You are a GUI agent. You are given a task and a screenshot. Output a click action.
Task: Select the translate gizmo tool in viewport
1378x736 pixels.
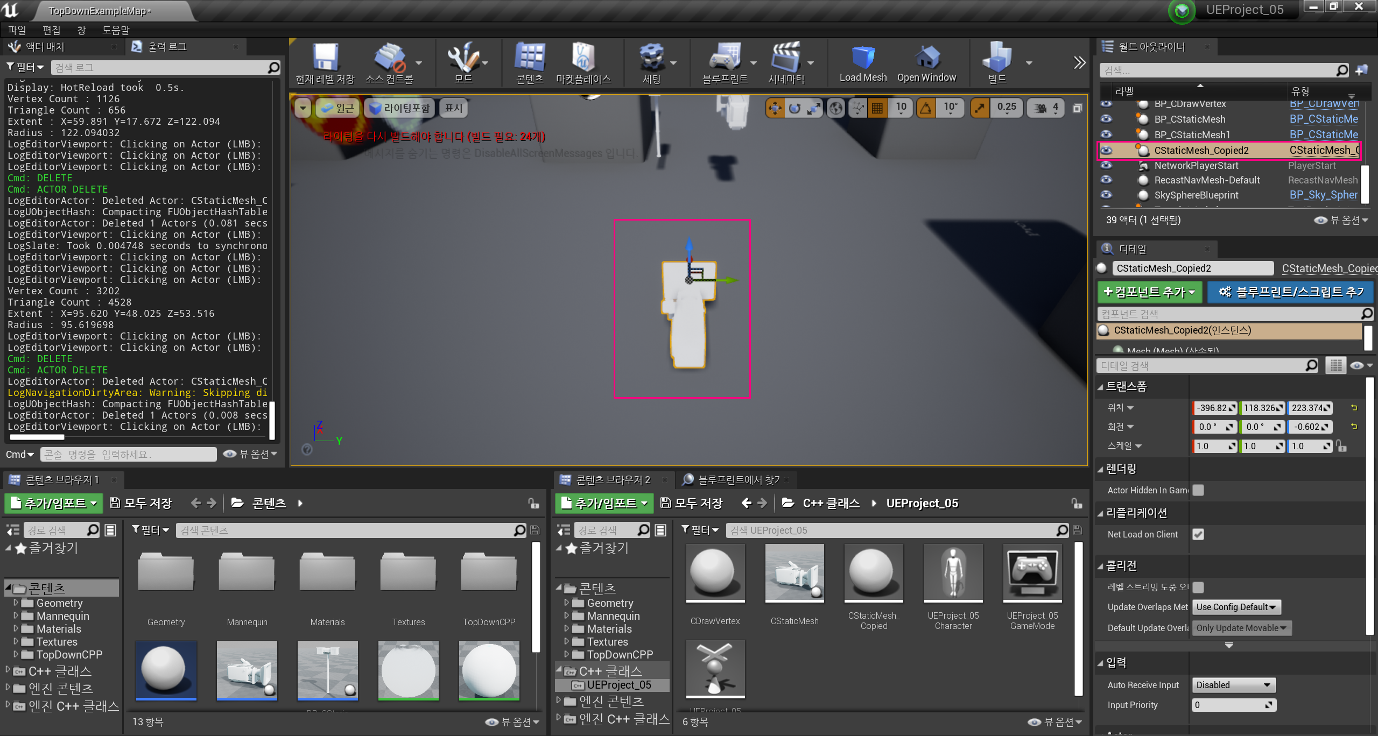[x=775, y=108]
